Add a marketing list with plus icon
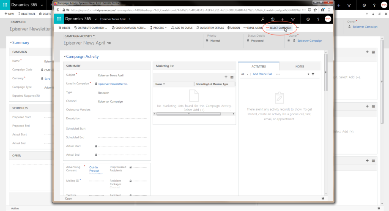The height and width of the screenshot is (211, 389). 226,77
